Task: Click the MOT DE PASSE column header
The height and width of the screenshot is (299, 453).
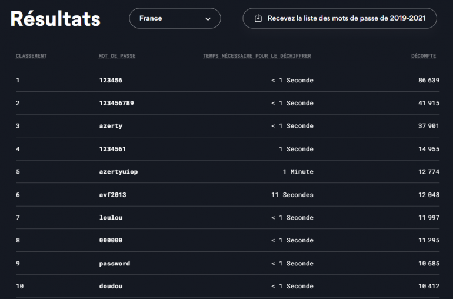Action: 117,56
